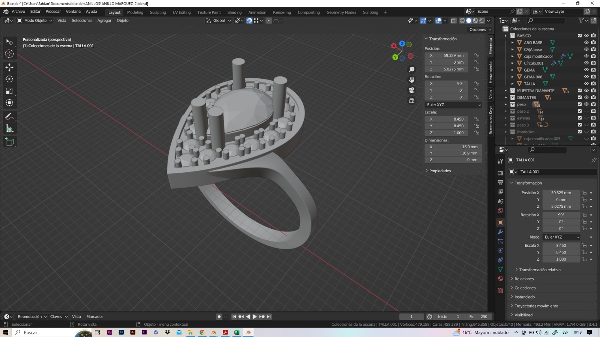Select the 3D Cursor tool

(9, 54)
